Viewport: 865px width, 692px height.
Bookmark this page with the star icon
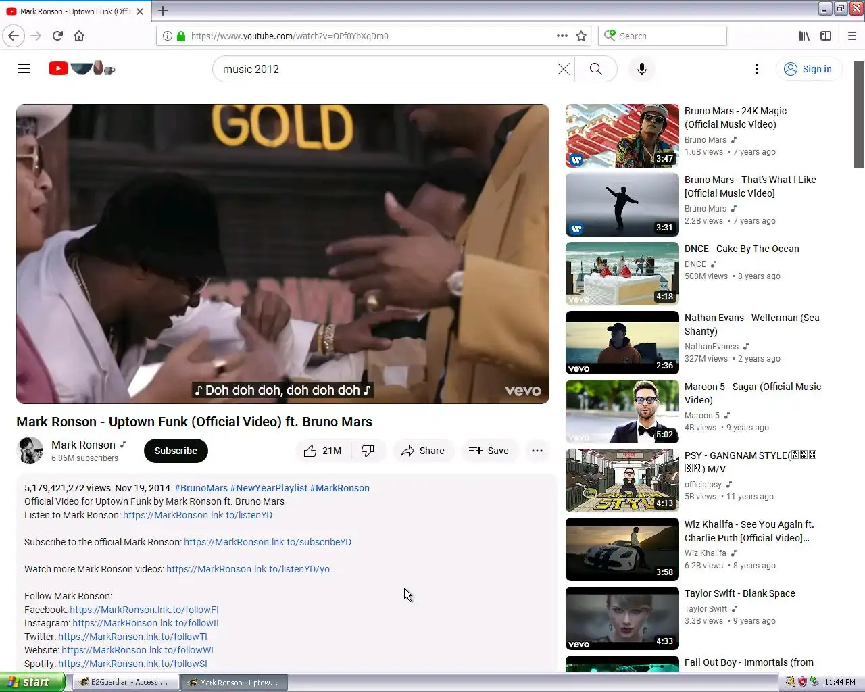[x=581, y=36]
